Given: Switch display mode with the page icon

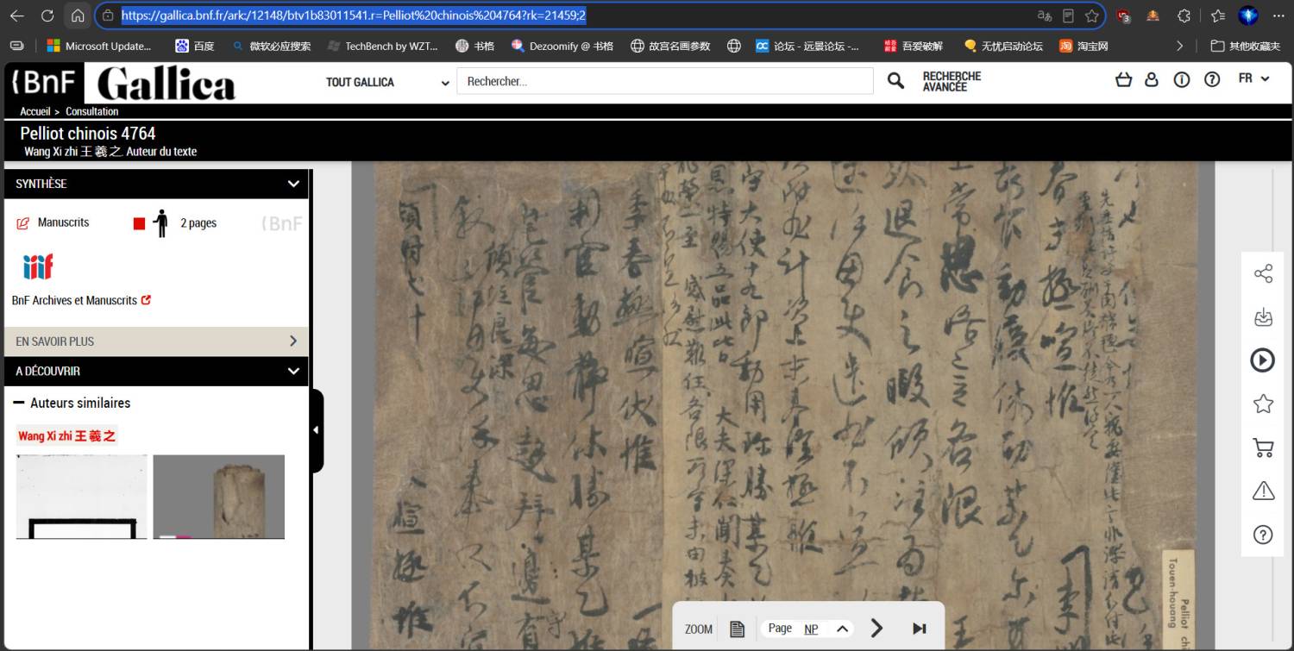Looking at the screenshot, I should click(737, 629).
